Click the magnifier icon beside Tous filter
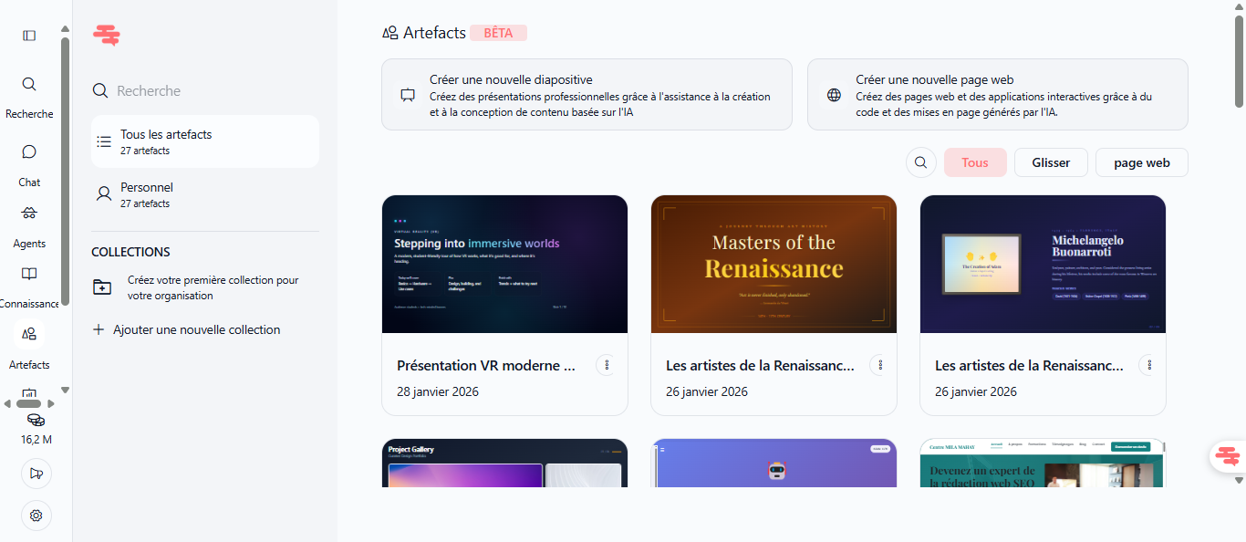The height and width of the screenshot is (542, 1246). click(x=921, y=162)
